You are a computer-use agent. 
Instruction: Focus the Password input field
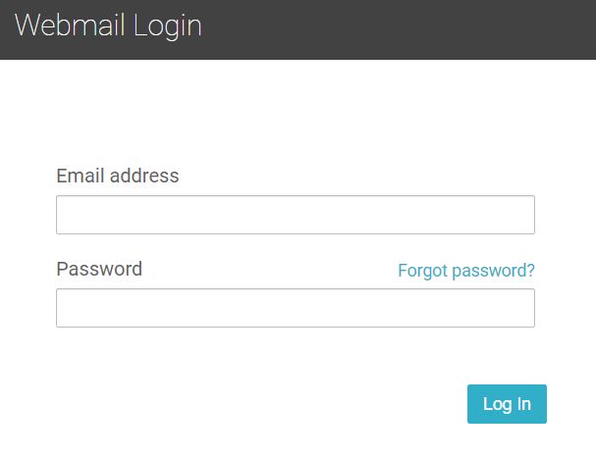295,308
